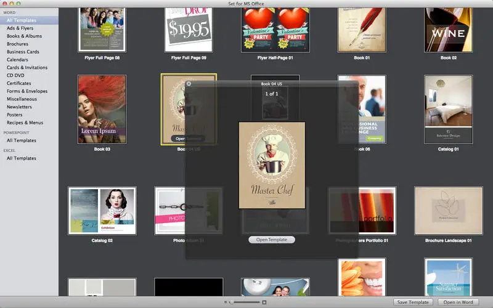Select the Catalog 01 interior design thumbnail

click(449, 110)
